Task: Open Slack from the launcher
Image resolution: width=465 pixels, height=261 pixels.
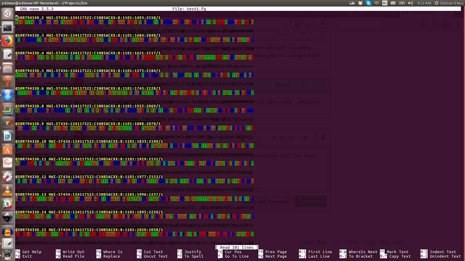Action: [7, 204]
